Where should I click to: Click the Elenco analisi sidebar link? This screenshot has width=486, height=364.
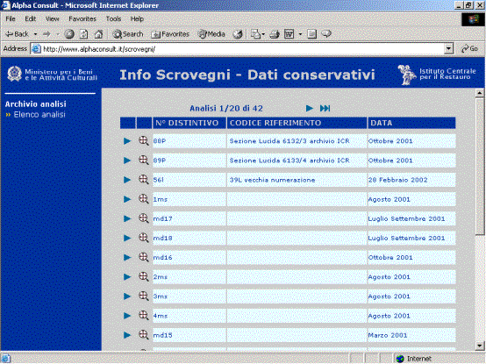point(39,115)
